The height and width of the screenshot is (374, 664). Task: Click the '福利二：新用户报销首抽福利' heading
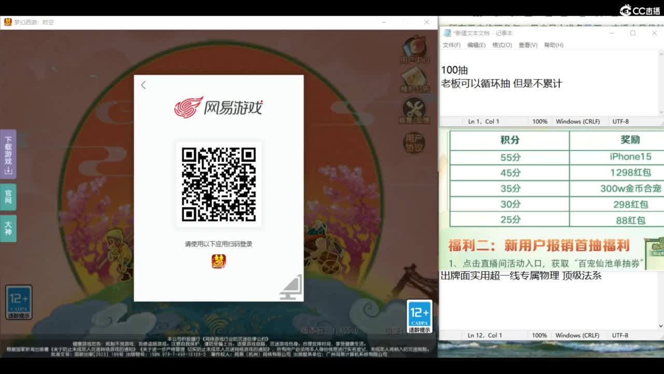pyautogui.click(x=539, y=245)
